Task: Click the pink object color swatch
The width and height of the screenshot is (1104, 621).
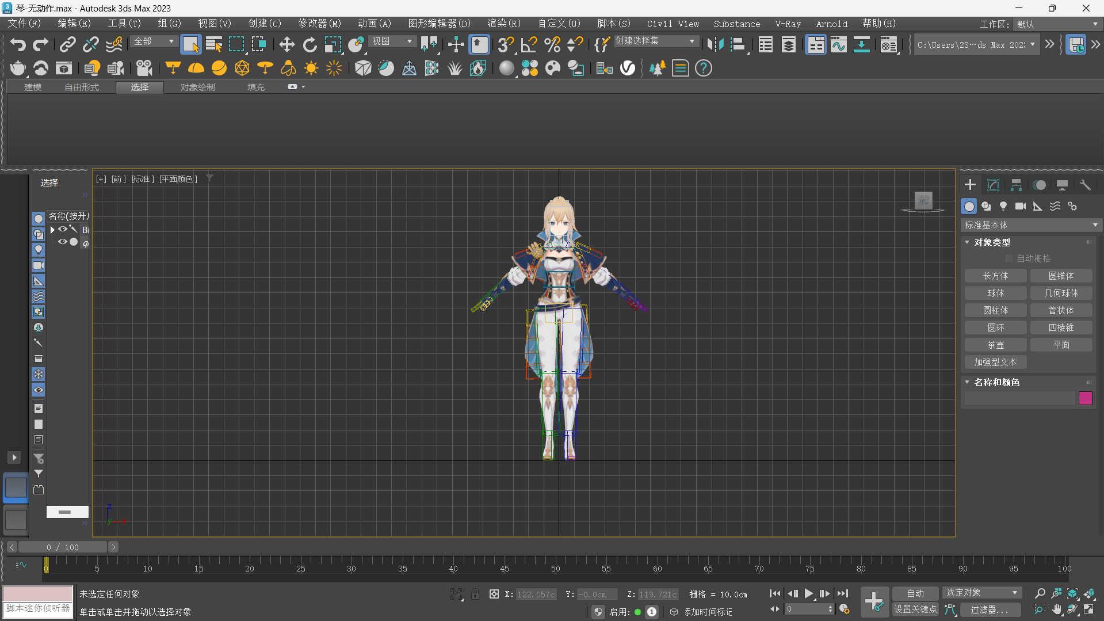Action: [1085, 398]
